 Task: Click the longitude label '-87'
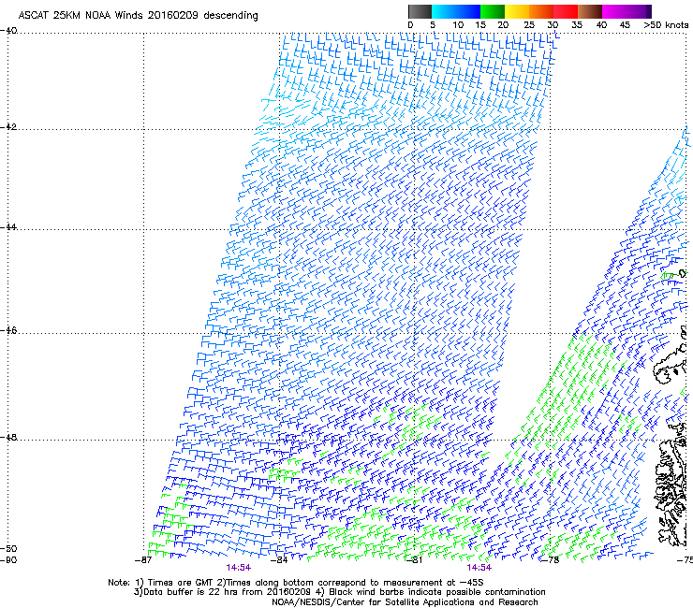click(143, 560)
